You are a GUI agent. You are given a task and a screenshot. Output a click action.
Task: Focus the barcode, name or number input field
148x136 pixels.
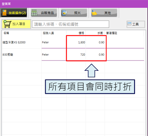pos(70,24)
